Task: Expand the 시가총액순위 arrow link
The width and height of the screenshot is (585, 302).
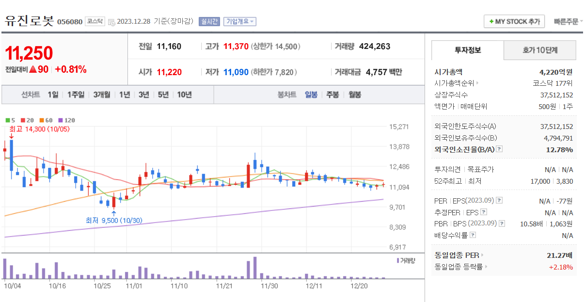Action: [x=477, y=83]
